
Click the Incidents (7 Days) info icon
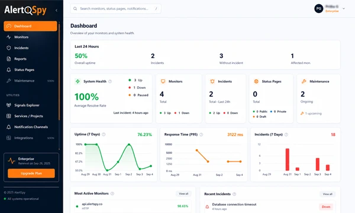click(x=286, y=134)
